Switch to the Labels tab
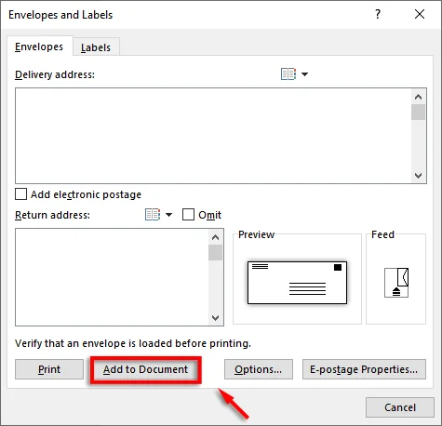Screen dimensions: 442x426 (96, 47)
